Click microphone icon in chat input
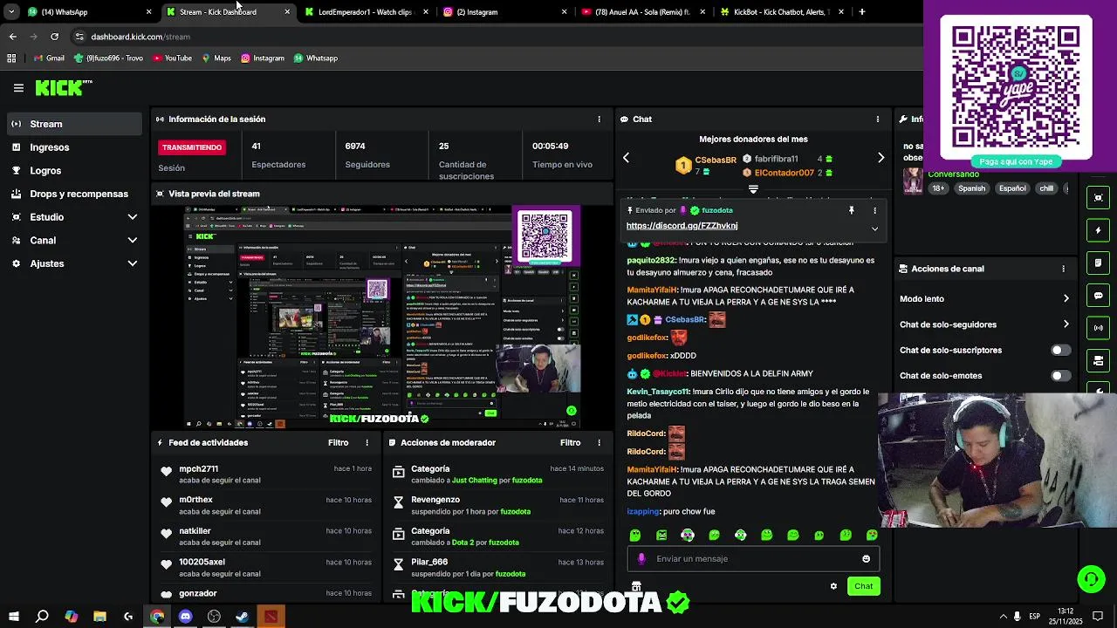This screenshot has width=1117, height=628. coord(641,559)
